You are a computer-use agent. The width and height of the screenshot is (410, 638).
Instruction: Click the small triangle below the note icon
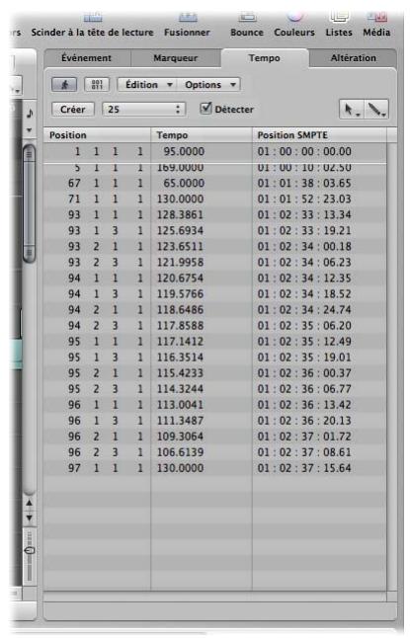click(x=30, y=130)
